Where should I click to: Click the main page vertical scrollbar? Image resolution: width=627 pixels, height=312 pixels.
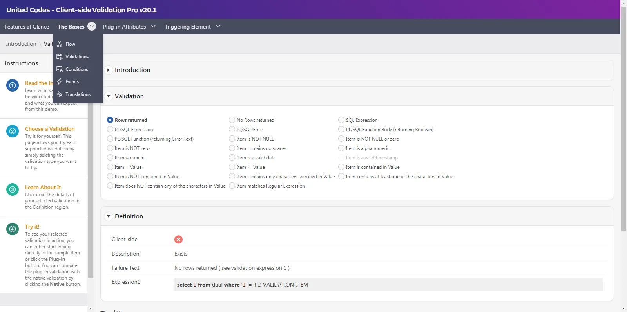pyautogui.click(x=623, y=117)
